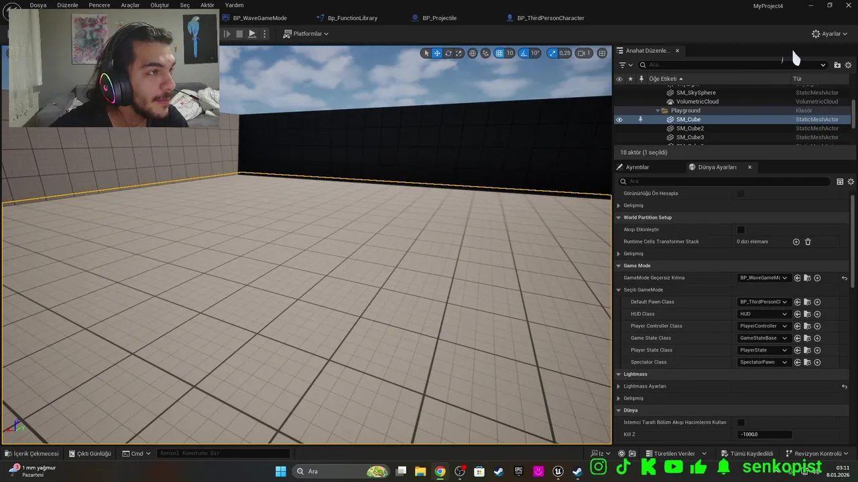The width and height of the screenshot is (858, 482).
Task: Close the Dünya Ayarları tab
Action: pos(749,167)
